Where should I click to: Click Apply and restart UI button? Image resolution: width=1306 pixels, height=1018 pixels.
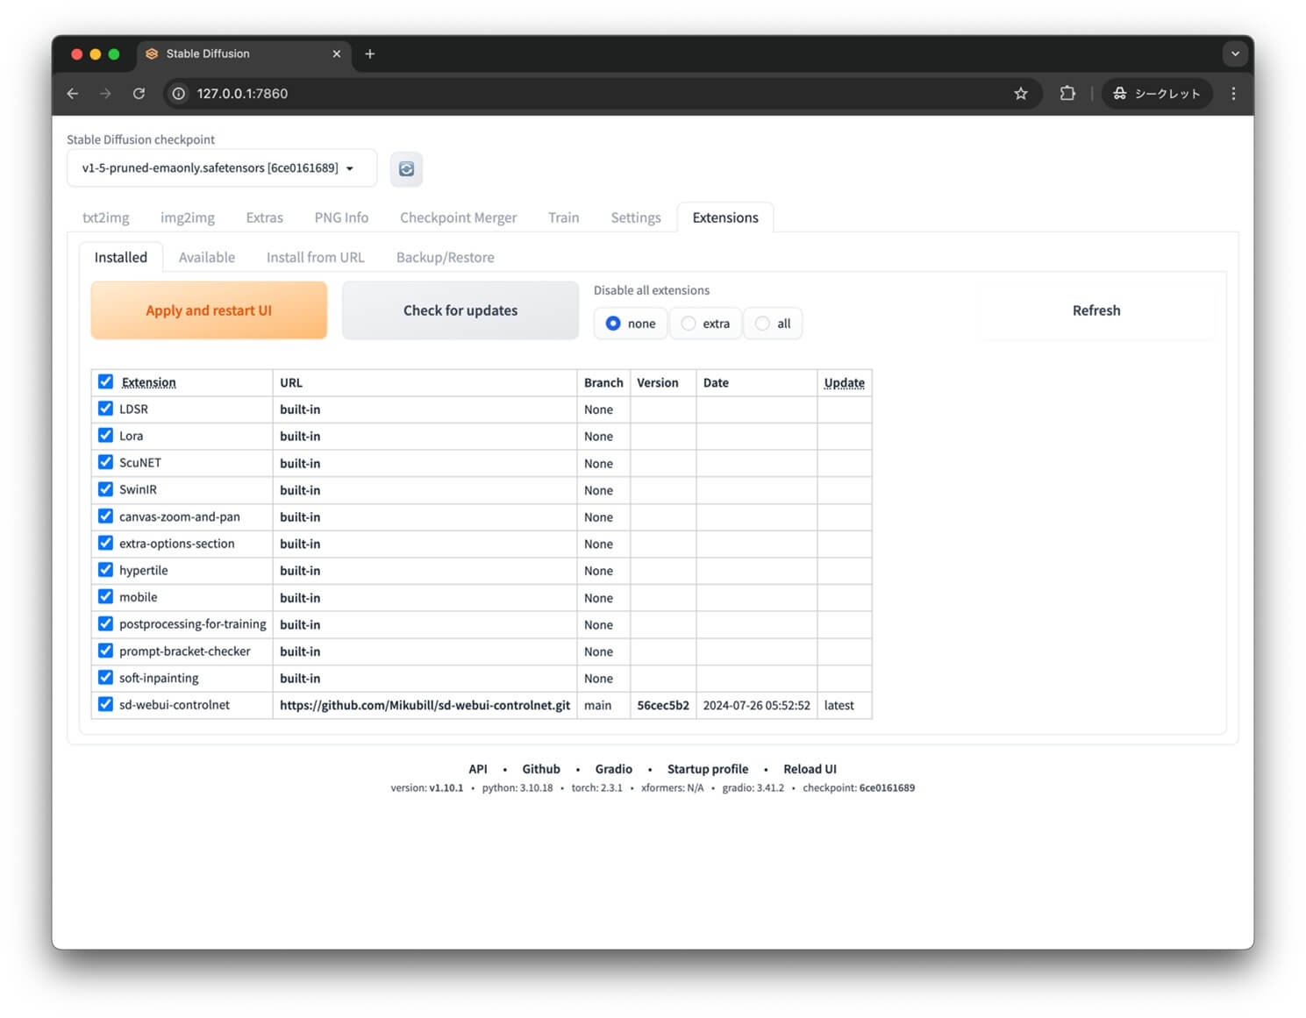pyautogui.click(x=209, y=310)
